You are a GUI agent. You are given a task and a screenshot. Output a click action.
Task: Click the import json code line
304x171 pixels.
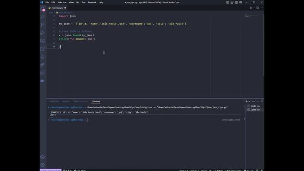tap(67, 16)
